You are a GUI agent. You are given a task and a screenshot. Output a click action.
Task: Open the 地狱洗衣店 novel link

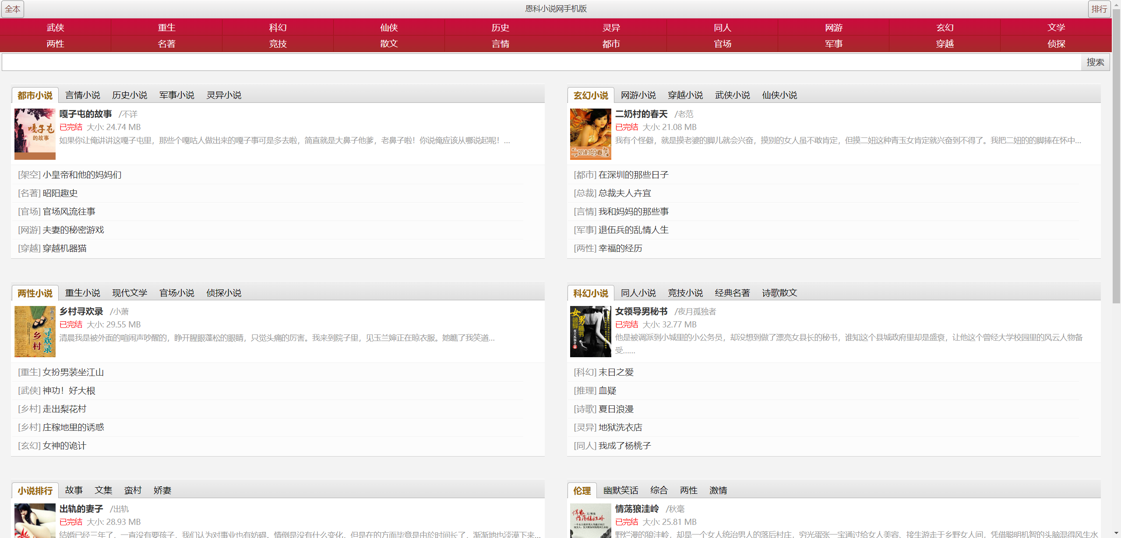(x=620, y=427)
